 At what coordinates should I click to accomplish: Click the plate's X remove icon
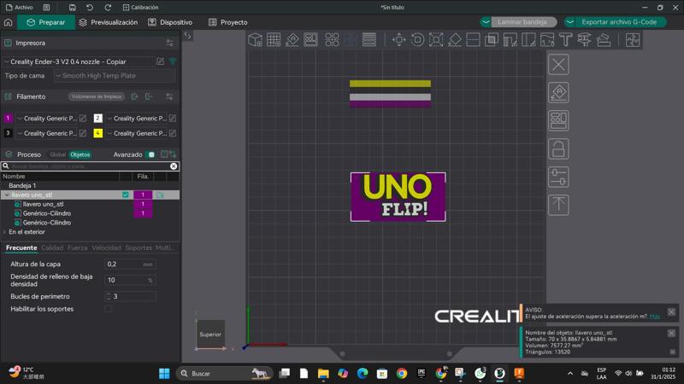(558, 65)
